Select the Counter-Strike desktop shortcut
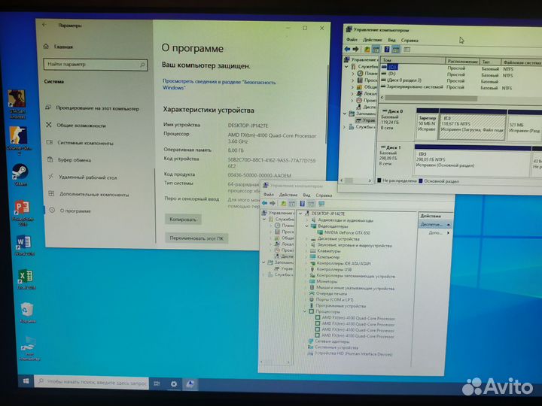 click(18, 140)
